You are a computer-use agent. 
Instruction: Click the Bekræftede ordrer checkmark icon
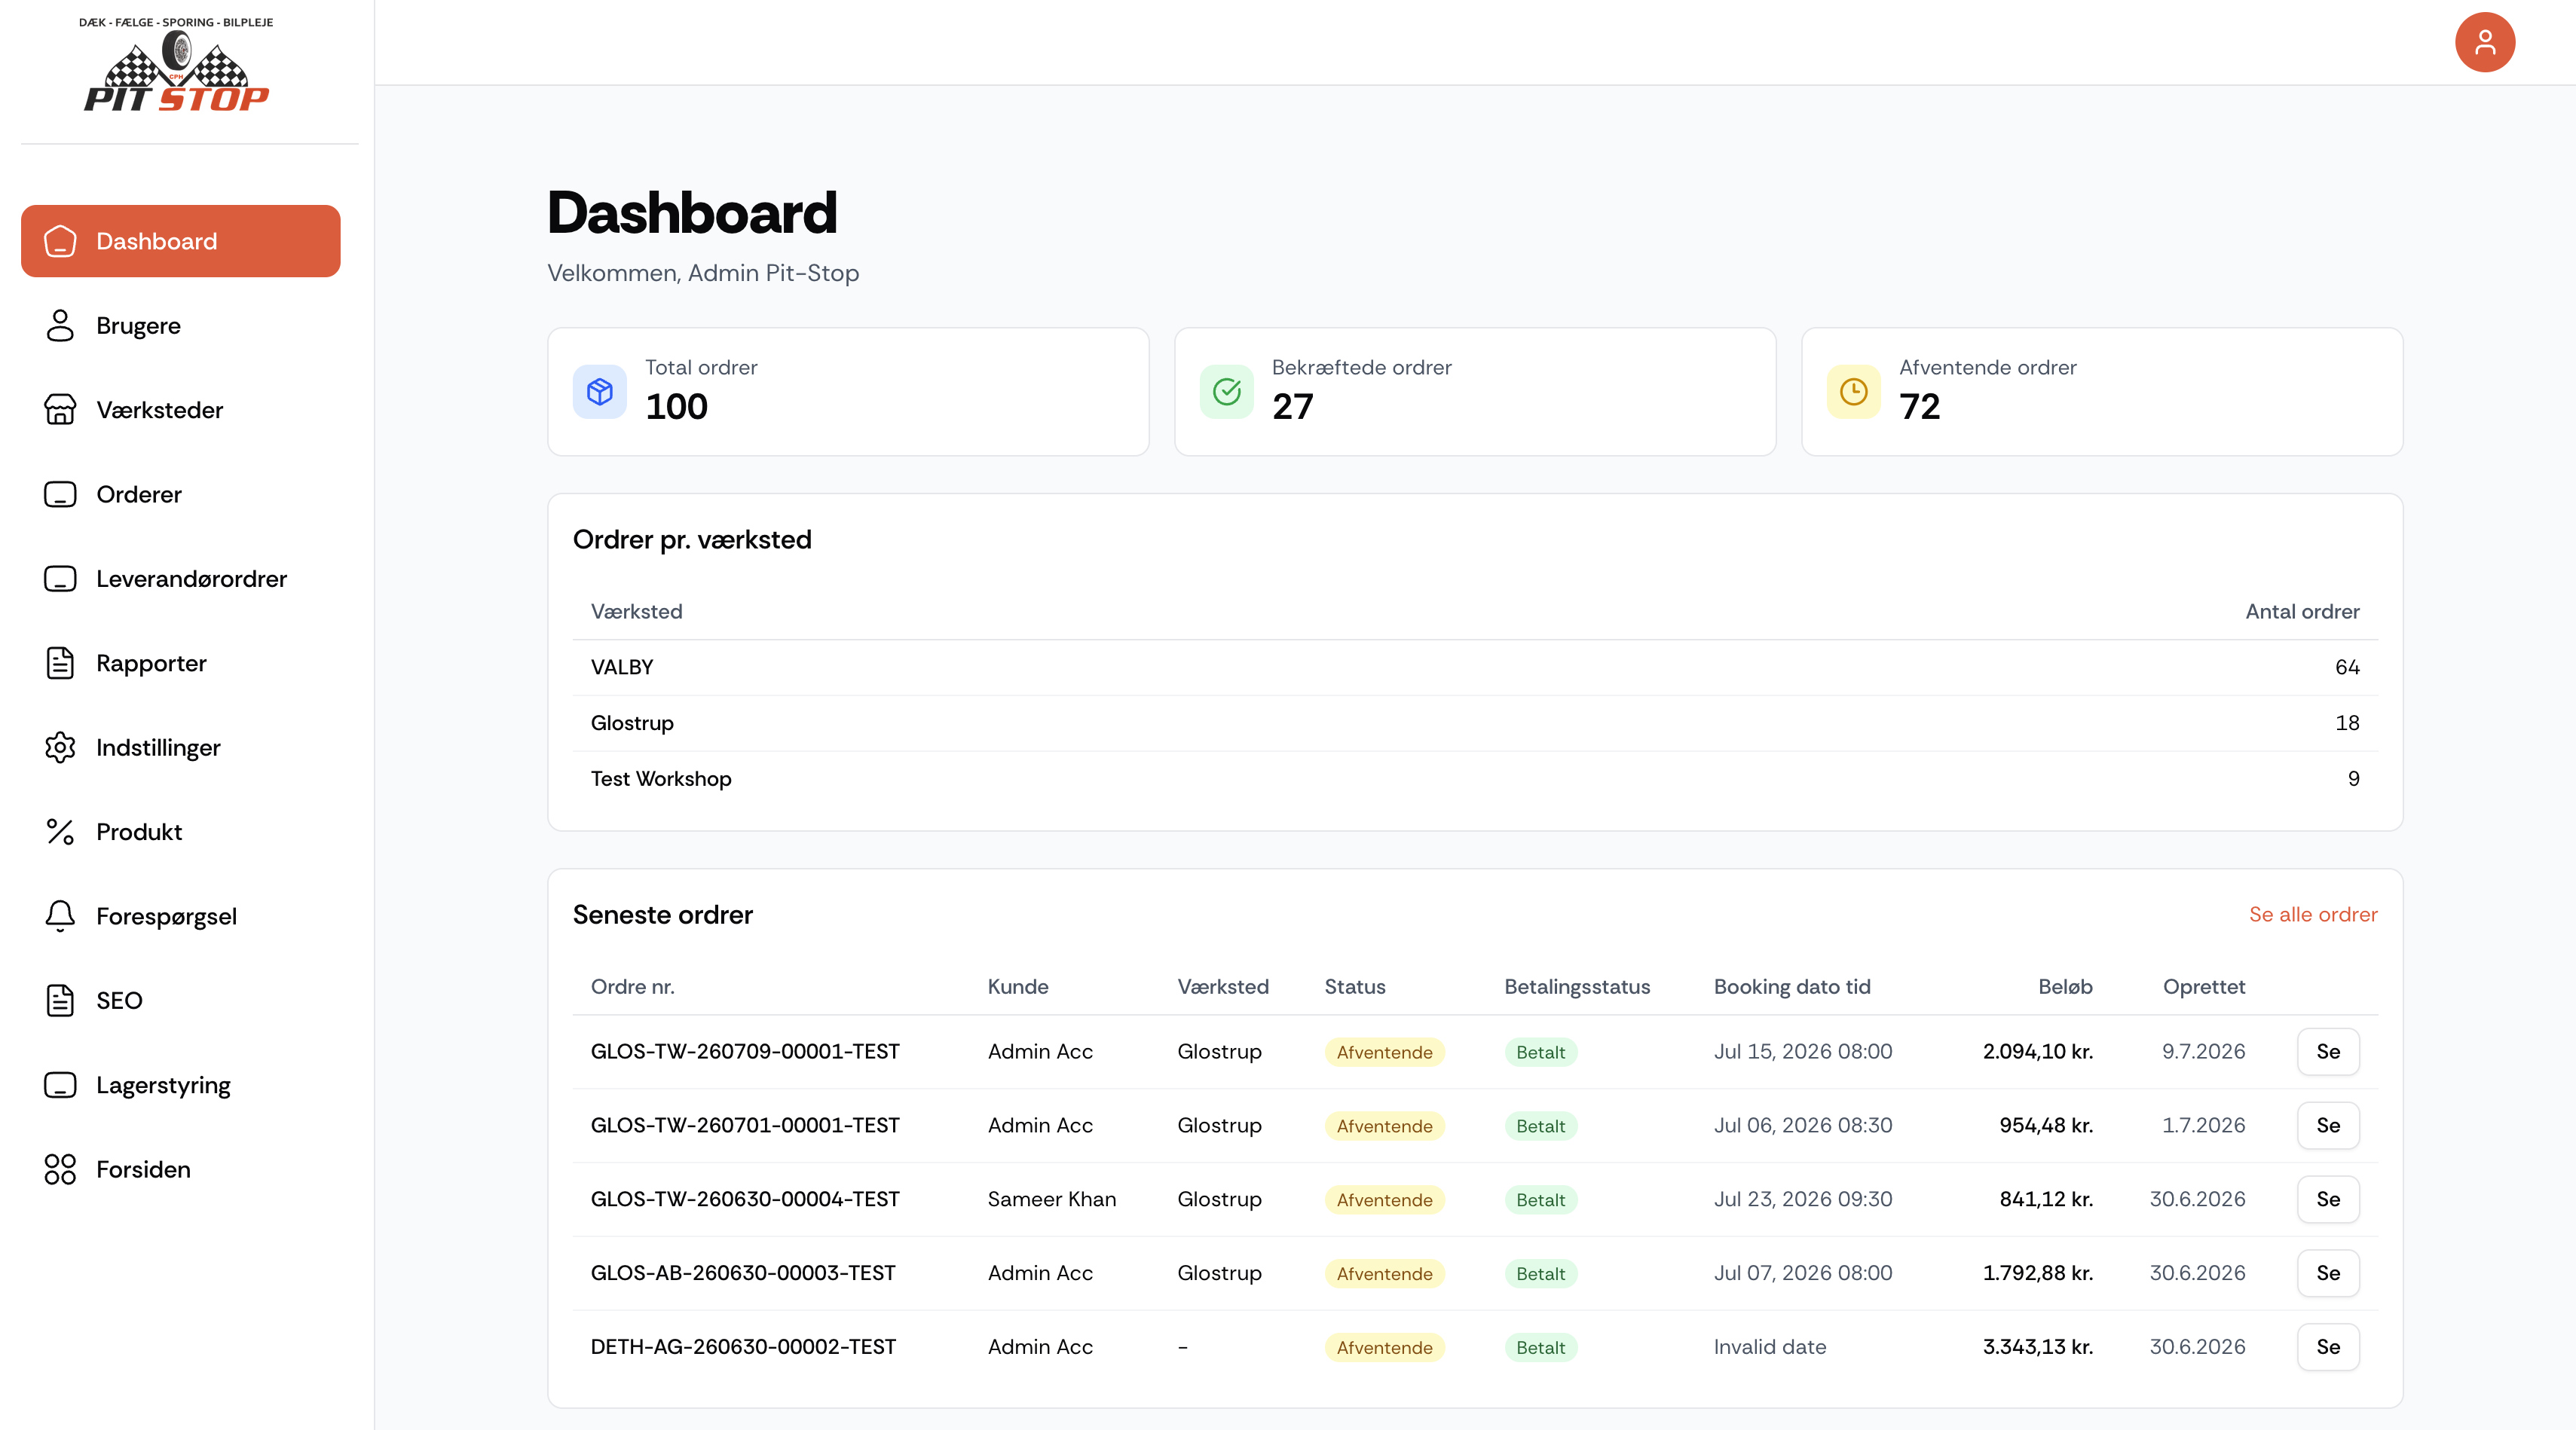1227,392
